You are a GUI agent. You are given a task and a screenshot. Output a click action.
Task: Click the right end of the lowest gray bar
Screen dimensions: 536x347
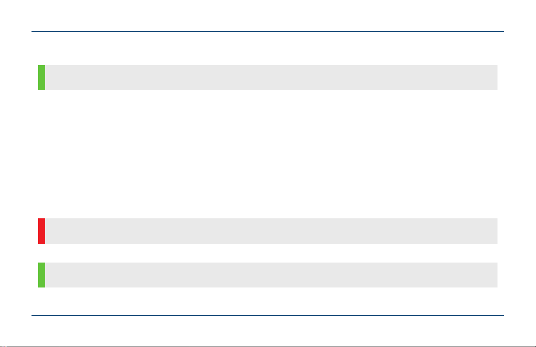pyautogui.click(x=493, y=275)
